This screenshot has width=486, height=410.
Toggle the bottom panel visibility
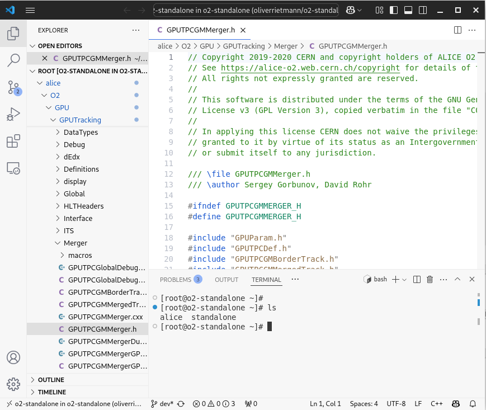pyautogui.click(x=408, y=10)
